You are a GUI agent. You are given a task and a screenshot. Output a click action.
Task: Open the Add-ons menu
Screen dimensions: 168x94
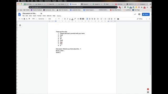49,16
